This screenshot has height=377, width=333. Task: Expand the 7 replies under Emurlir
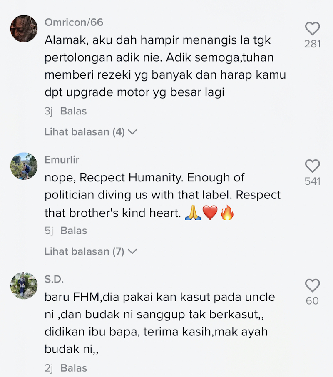click(90, 251)
